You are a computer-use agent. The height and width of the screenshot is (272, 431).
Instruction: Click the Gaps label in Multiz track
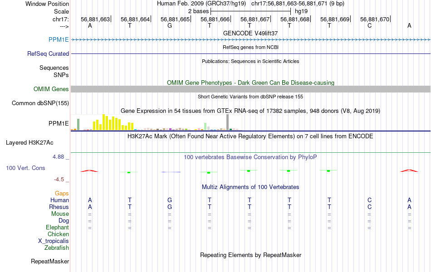[62, 194]
